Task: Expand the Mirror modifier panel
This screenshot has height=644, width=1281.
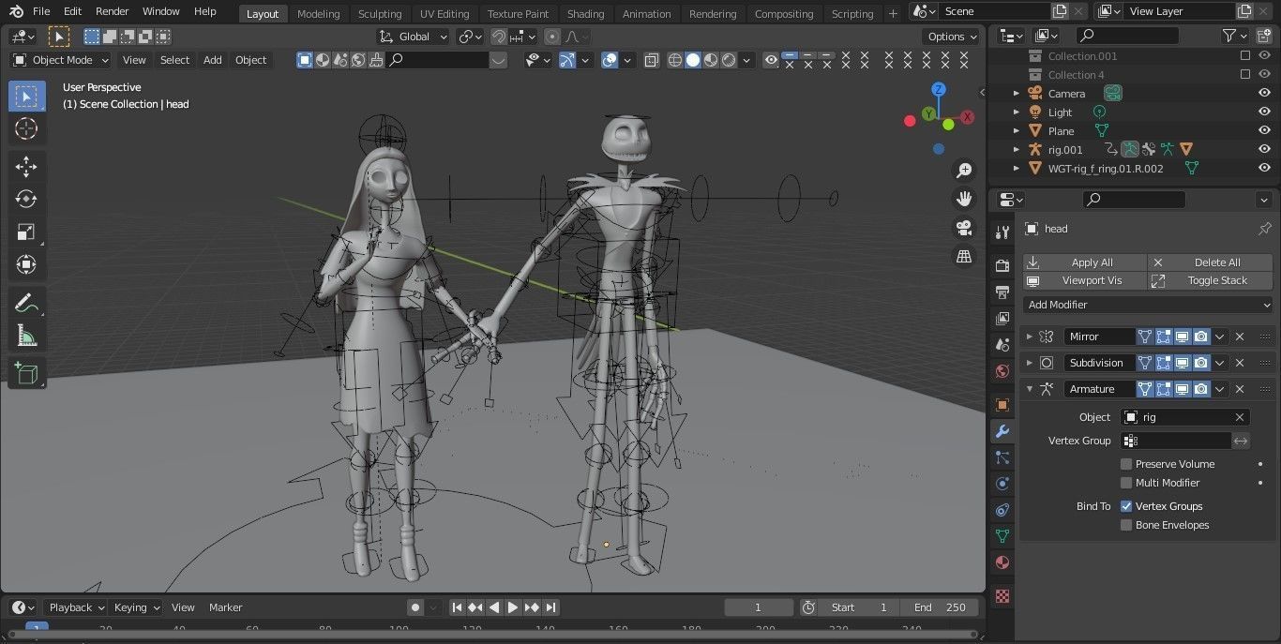Action: (1030, 337)
